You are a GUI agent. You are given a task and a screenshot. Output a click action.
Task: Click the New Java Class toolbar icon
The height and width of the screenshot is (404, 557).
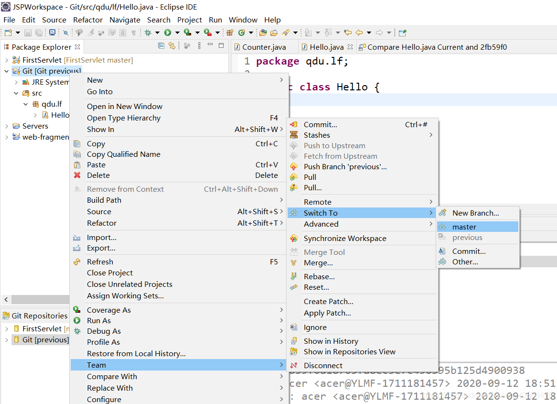(x=242, y=33)
